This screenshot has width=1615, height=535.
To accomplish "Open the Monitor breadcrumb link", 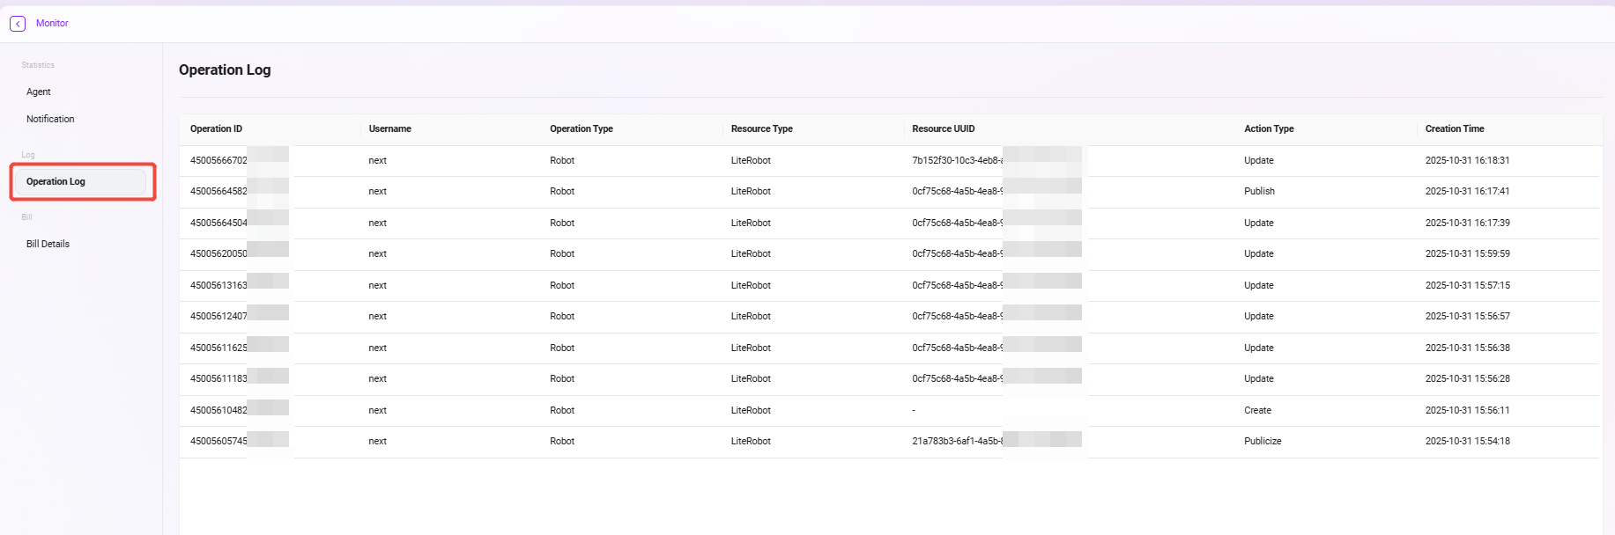I will 52,24.
